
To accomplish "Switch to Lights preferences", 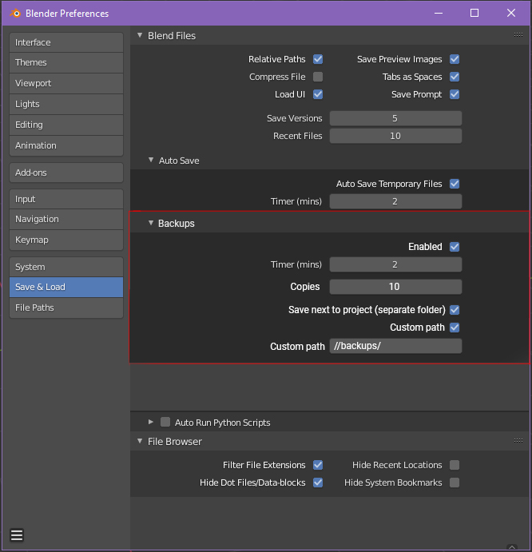I will point(66,104).
